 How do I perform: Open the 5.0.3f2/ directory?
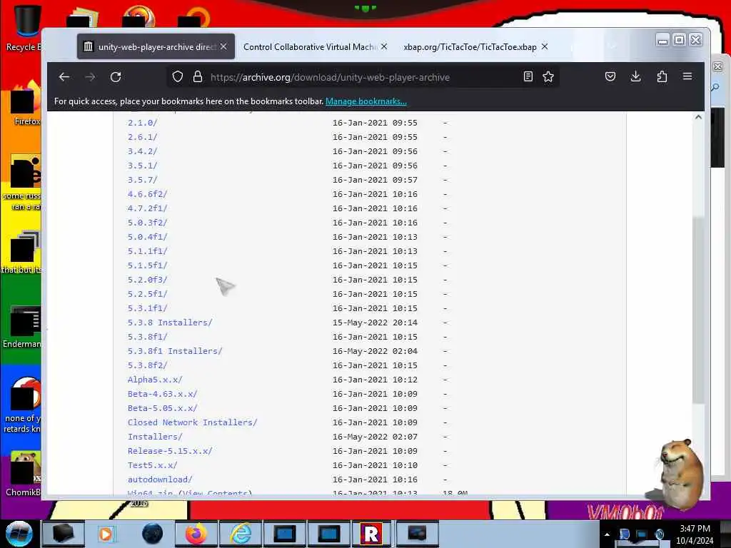coord(147,223)
